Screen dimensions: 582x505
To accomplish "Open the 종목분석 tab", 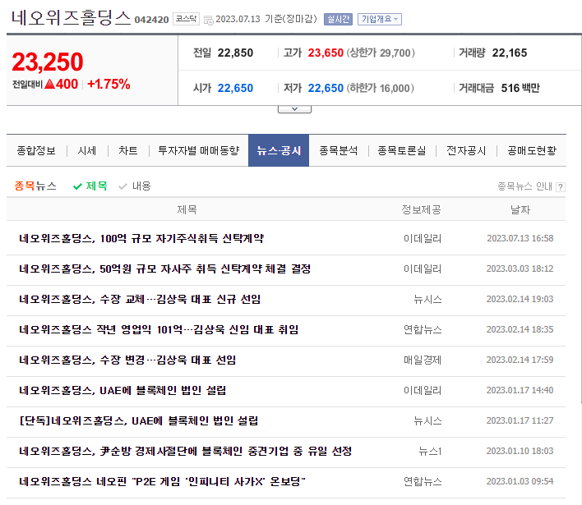I will coord(339,150).
